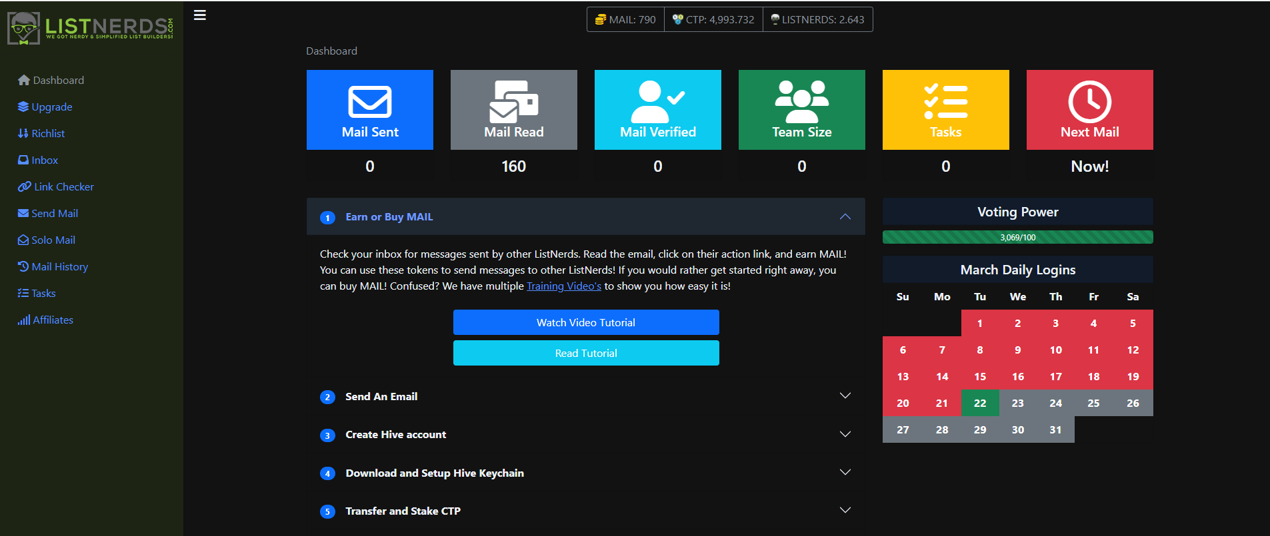Viewport: 1270px width, 536px height.
Task: Select March 22 in the login calendar
Action: pyautogui.click(x=980, y=403)
